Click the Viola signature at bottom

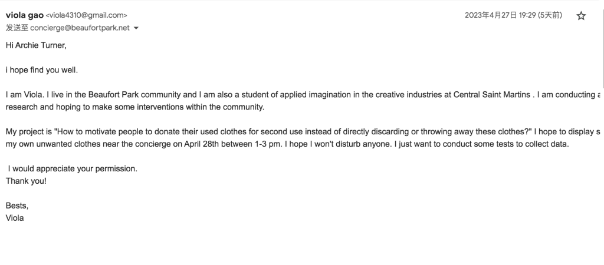click(15, 218)
